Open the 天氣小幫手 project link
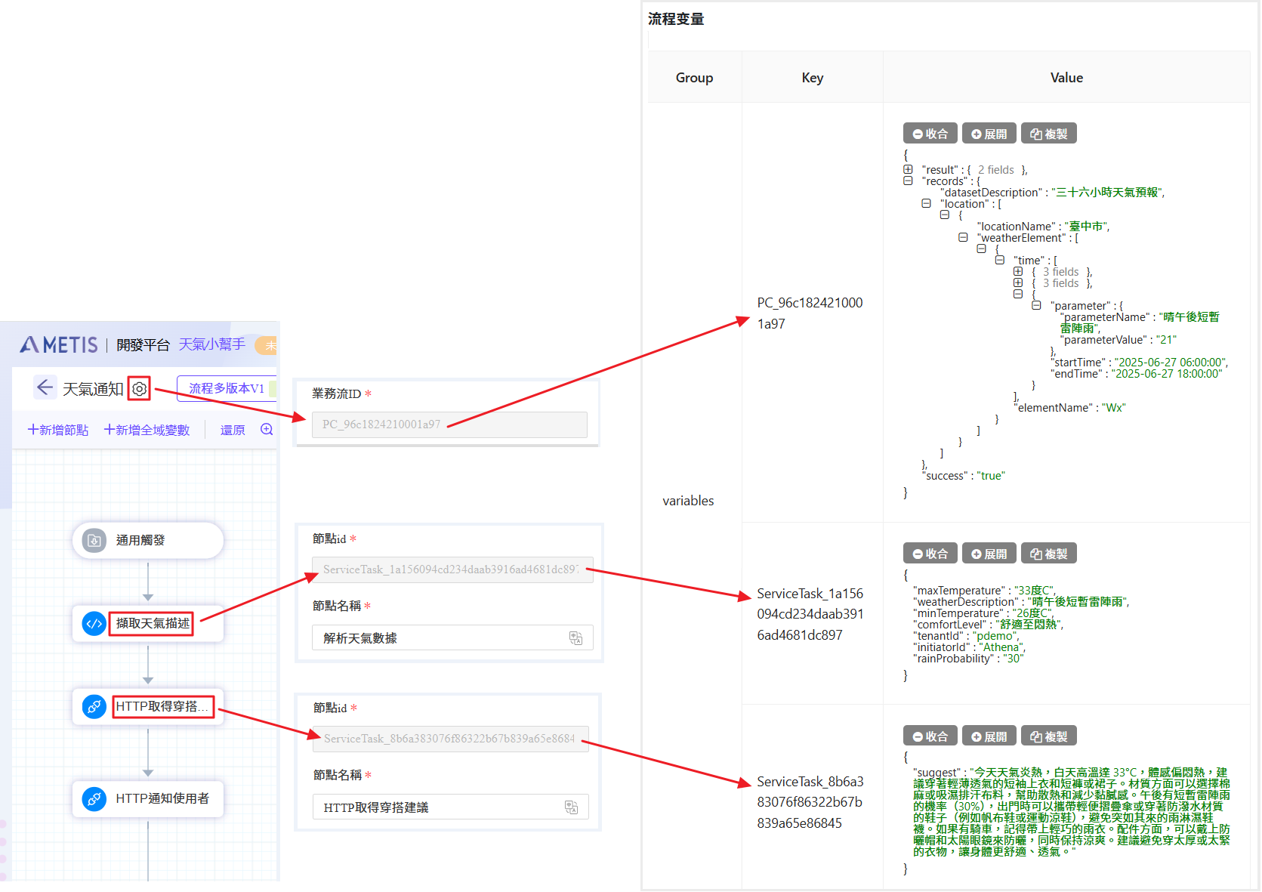1262x892 pixels. click(x=212, y=344)
